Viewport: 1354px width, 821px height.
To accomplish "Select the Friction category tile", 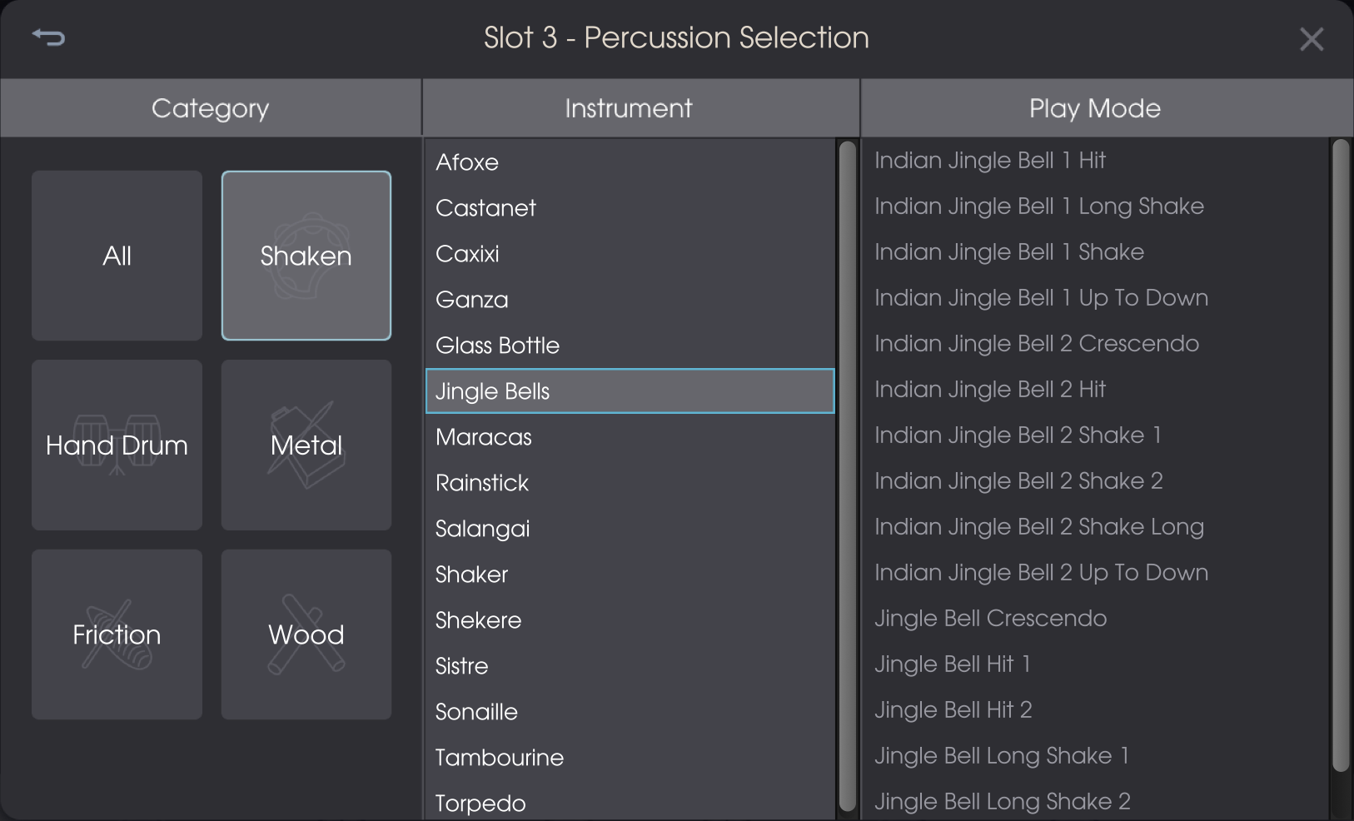I will click(117, 634).
